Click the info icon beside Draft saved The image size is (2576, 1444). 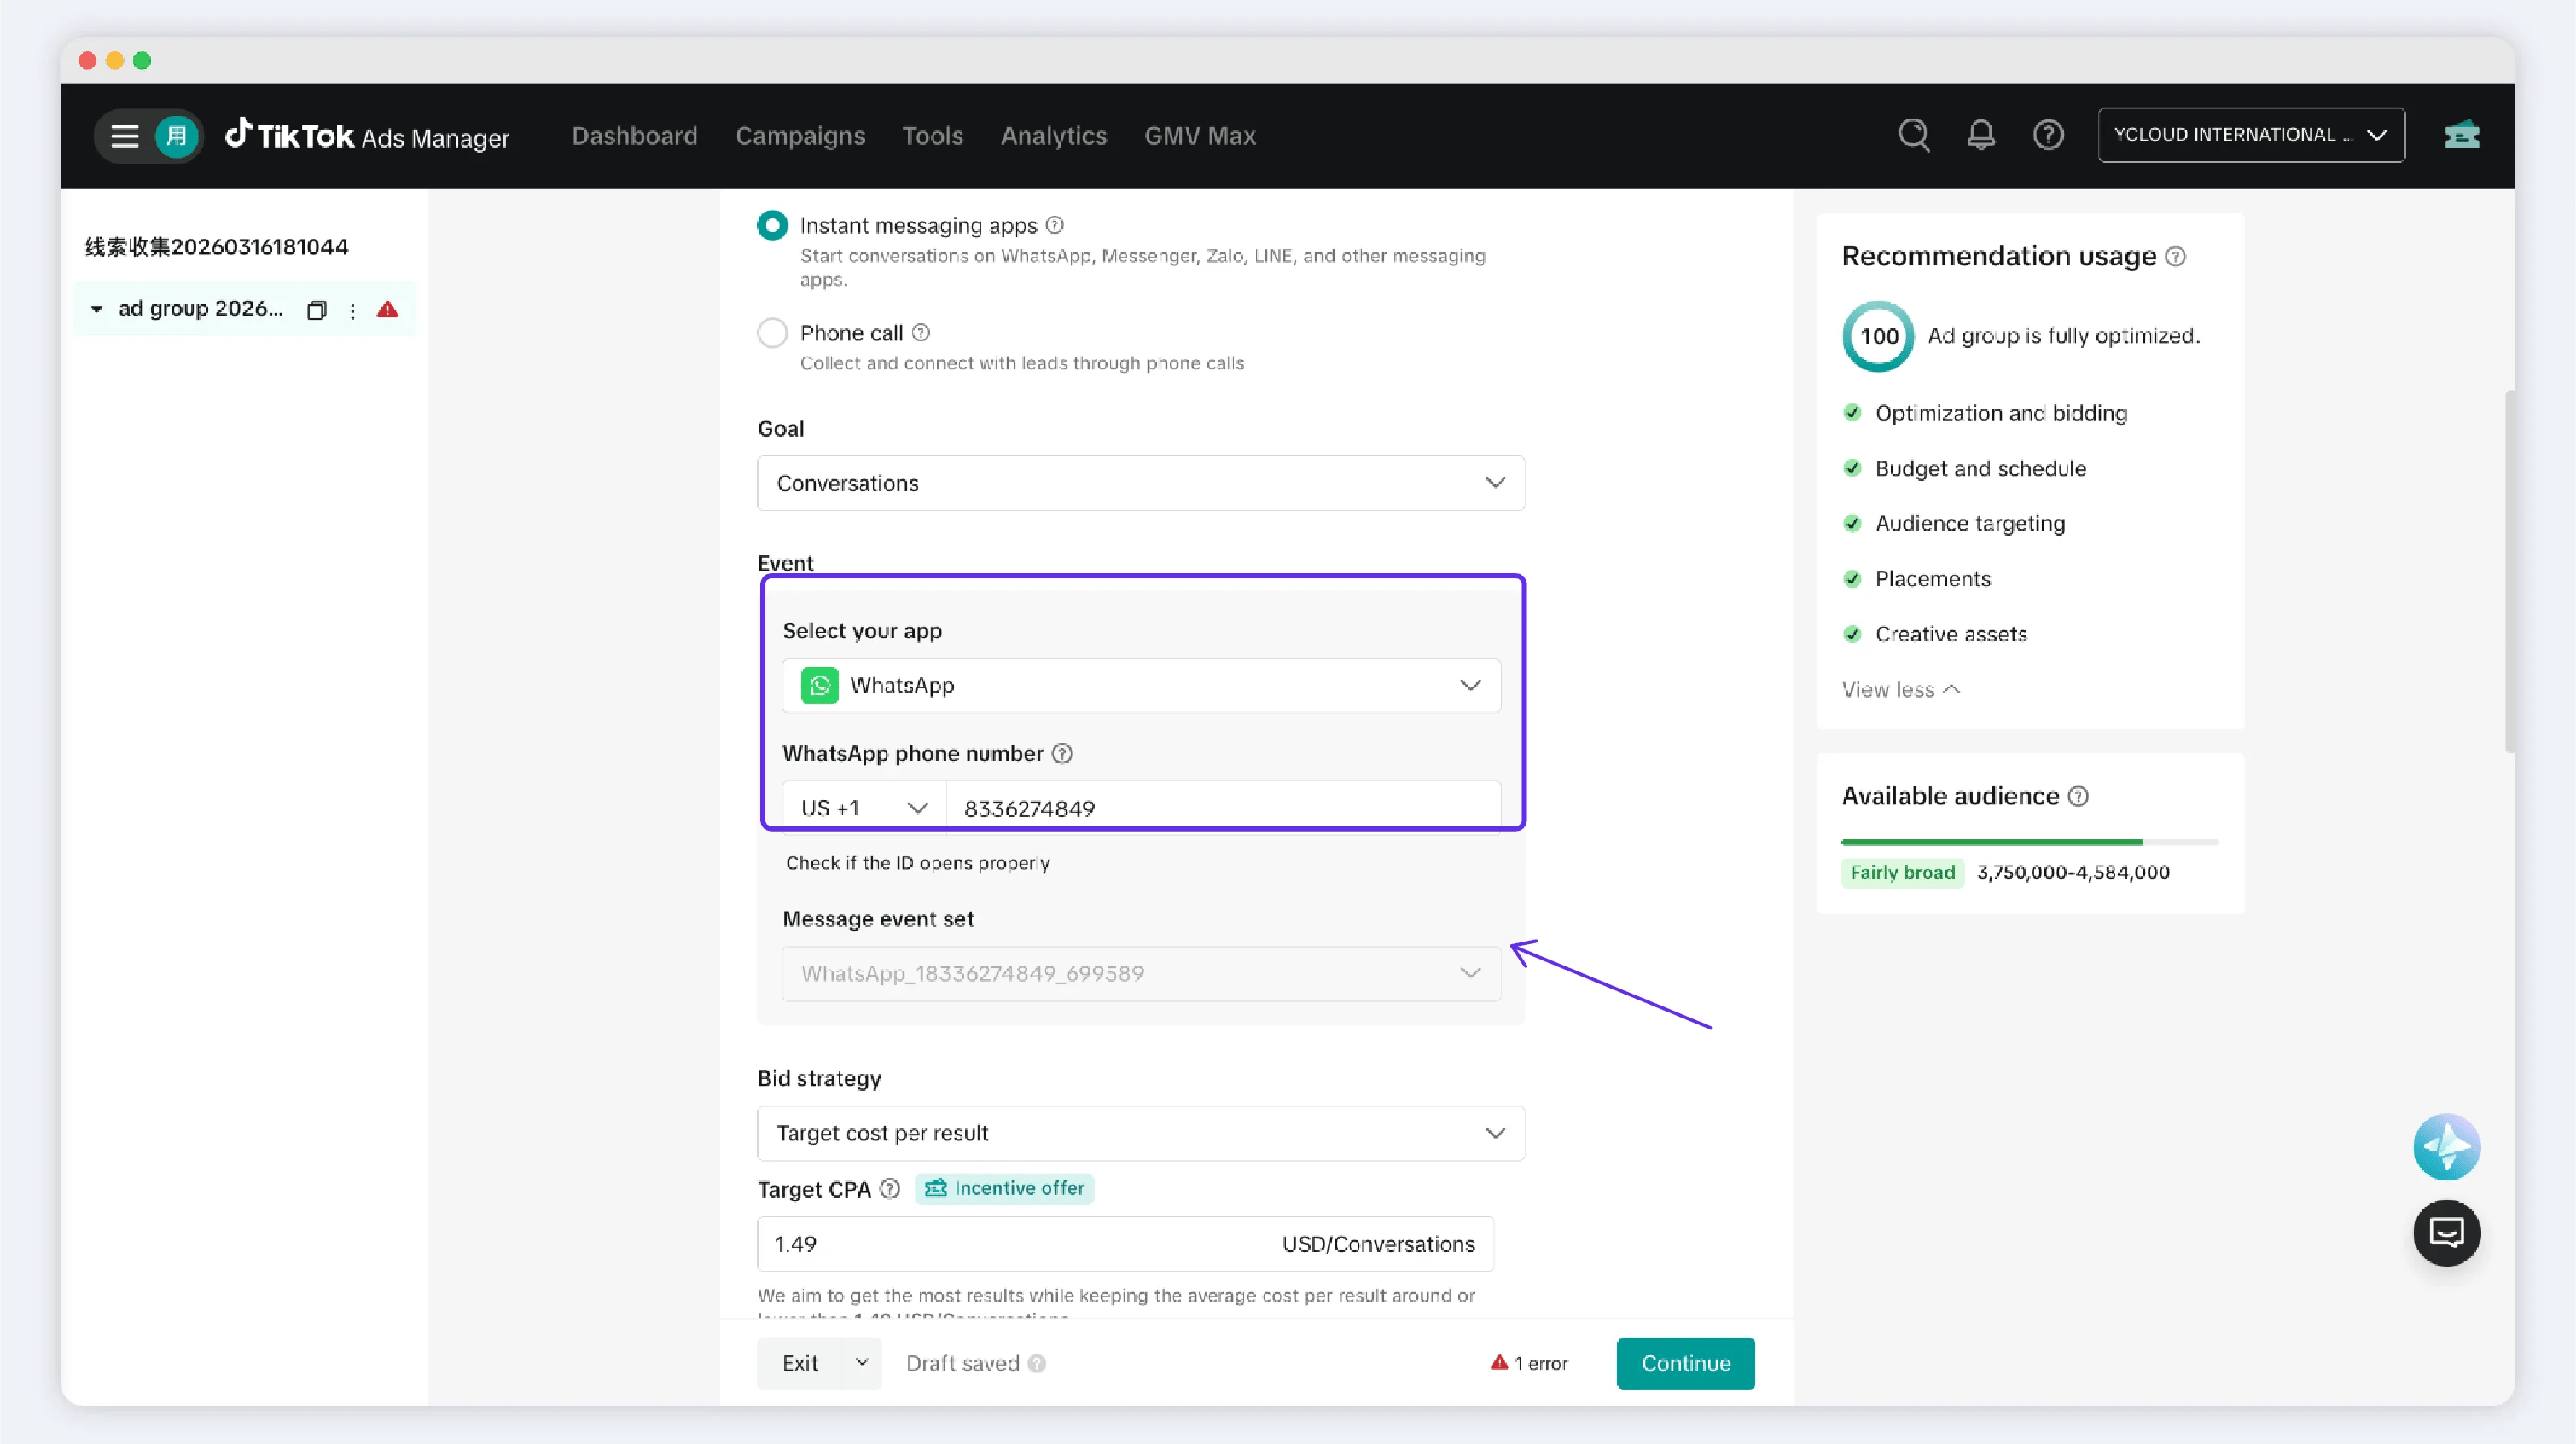coord(1037,1363)
